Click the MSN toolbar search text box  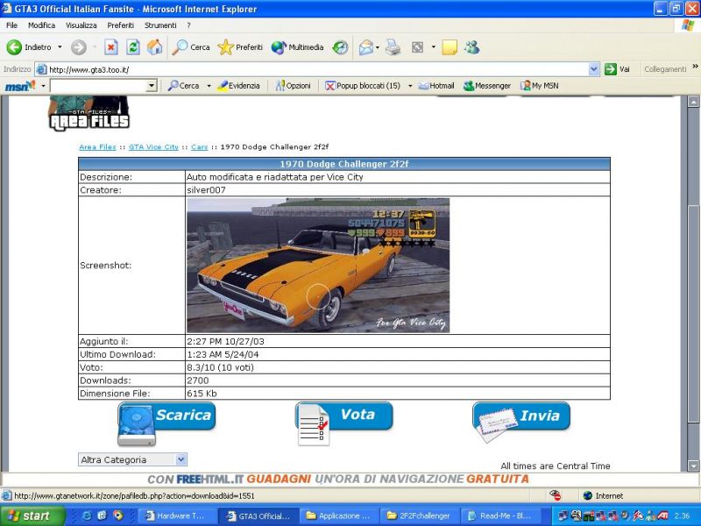tap(99, 85)
